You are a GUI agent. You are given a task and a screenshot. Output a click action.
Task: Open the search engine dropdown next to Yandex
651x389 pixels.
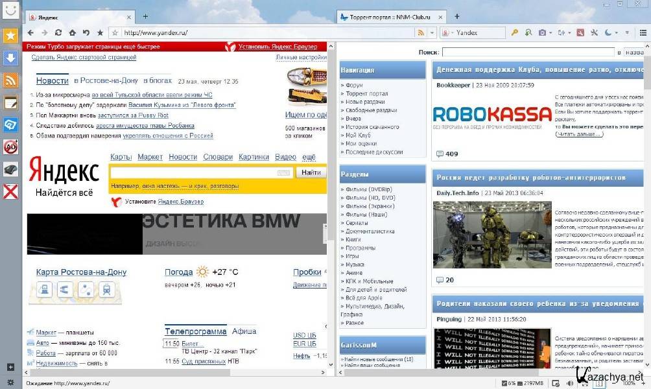[450, 32]
